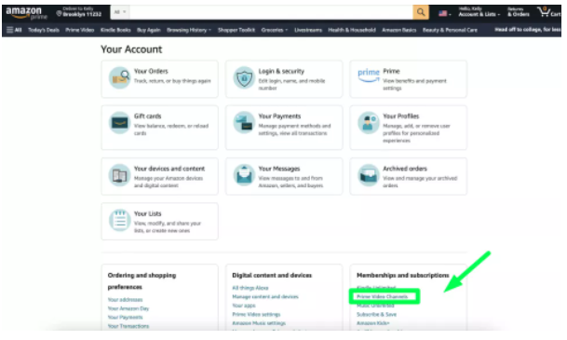Open the Your Amazon Day link
The height and width of the screenshot is (340, 567).
(128, 308)
